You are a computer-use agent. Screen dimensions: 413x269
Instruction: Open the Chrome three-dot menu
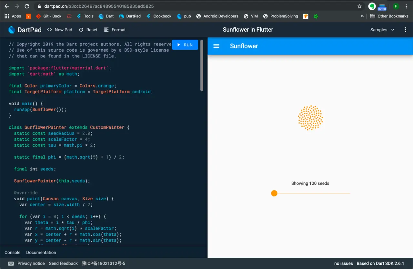tap(406, 6)
